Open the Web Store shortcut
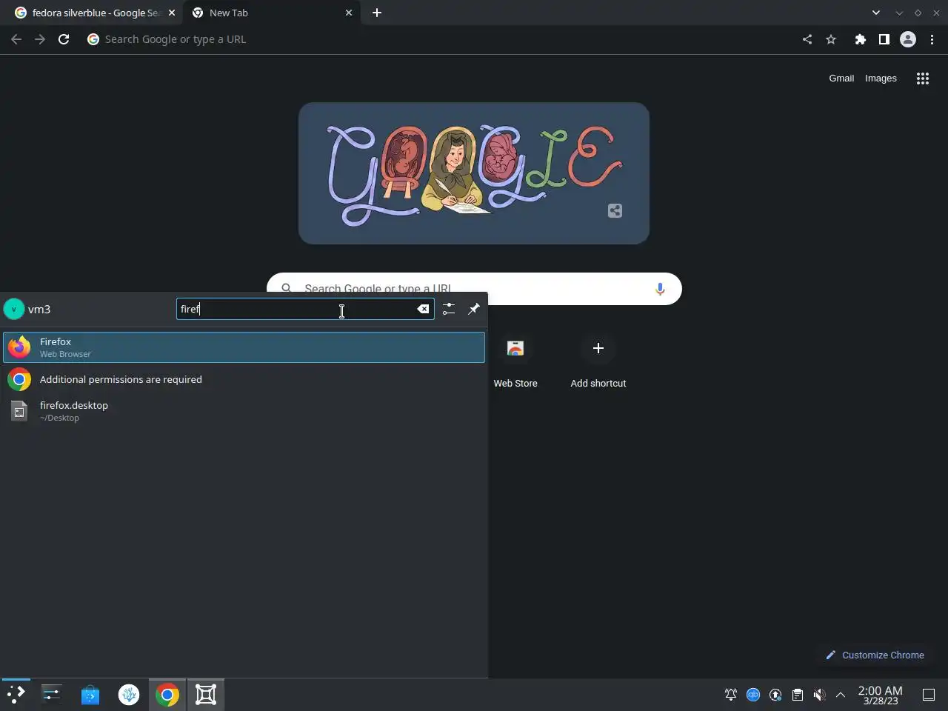948x711 pixels. click(515, 363)
